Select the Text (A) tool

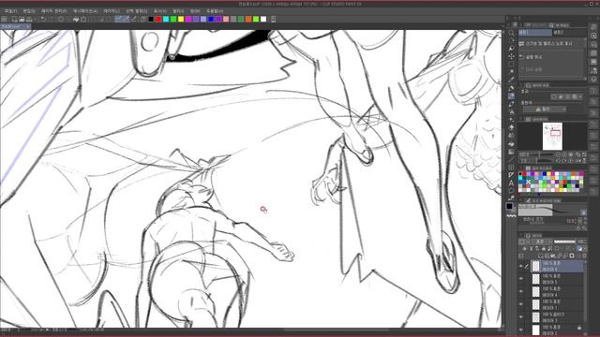pos(511,183)
